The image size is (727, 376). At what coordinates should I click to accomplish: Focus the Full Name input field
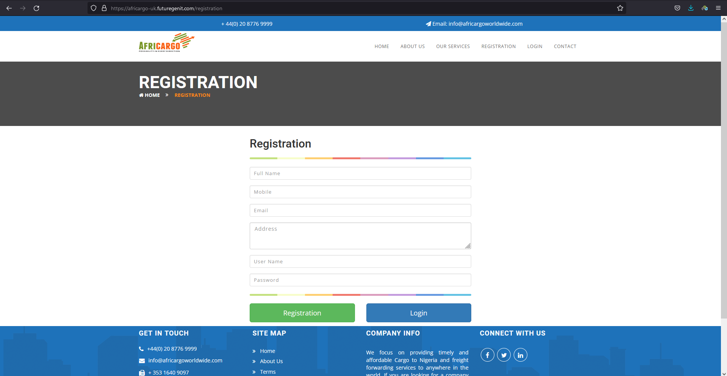tap(360, 173)
